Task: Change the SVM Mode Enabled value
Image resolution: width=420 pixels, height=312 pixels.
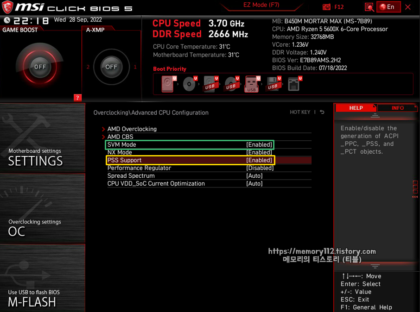Action: (x=259, y=145)
